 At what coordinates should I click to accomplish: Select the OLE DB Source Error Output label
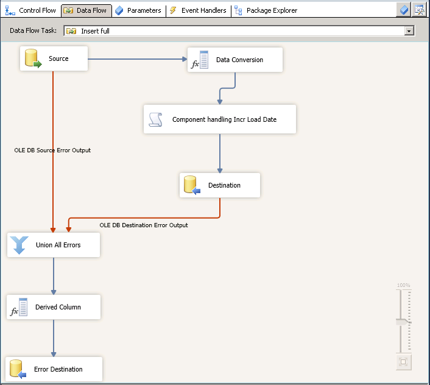(x=52, y=150)
